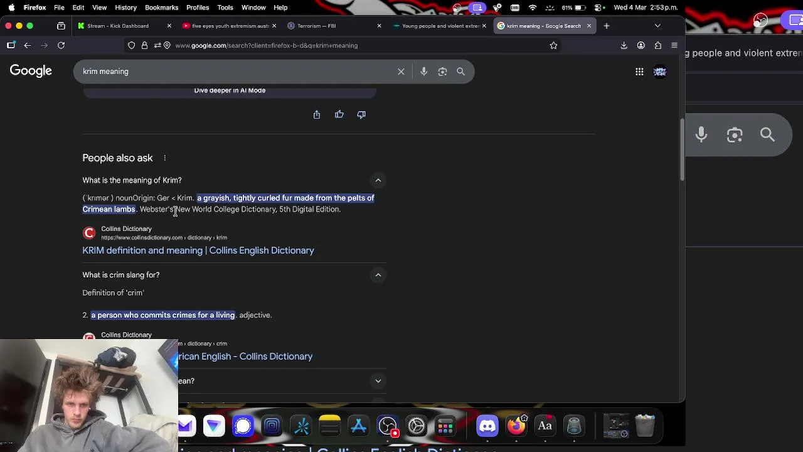Open Discord from the Dock
Image resolution: width=803 pixels, height=452 pixels.
pyautogui.click(x=487, y=426)
